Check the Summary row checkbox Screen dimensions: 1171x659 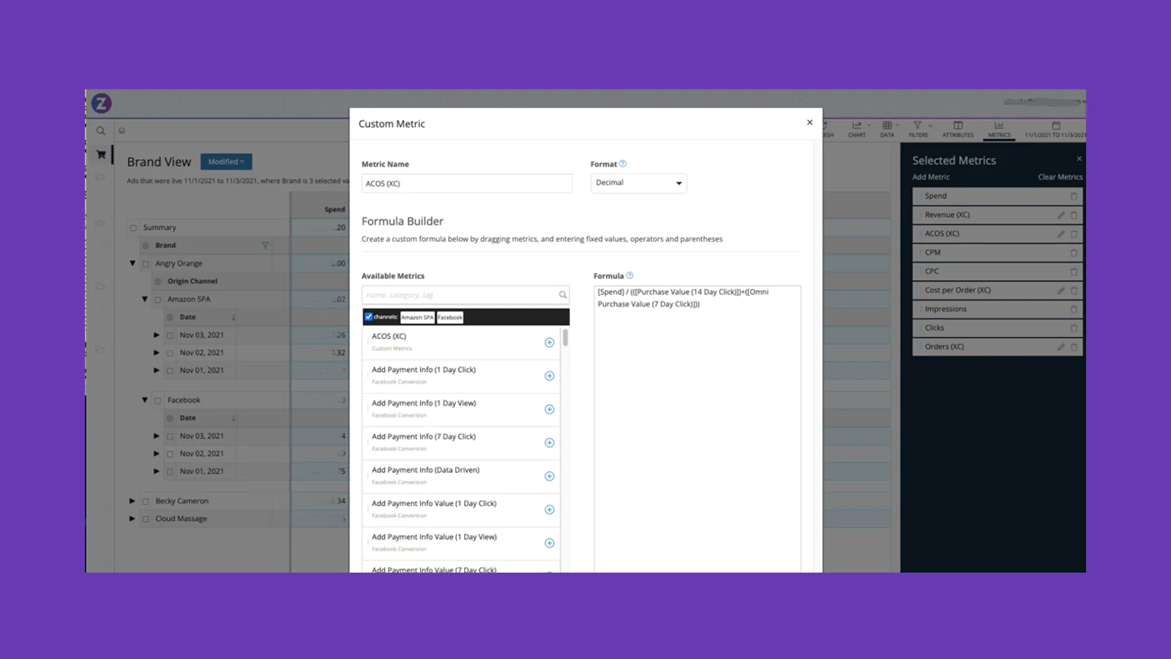pyautogui.click(x=133, y=228)
